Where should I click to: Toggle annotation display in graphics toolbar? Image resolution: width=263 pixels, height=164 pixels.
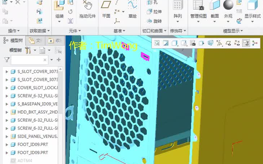[x=246, y=43]
